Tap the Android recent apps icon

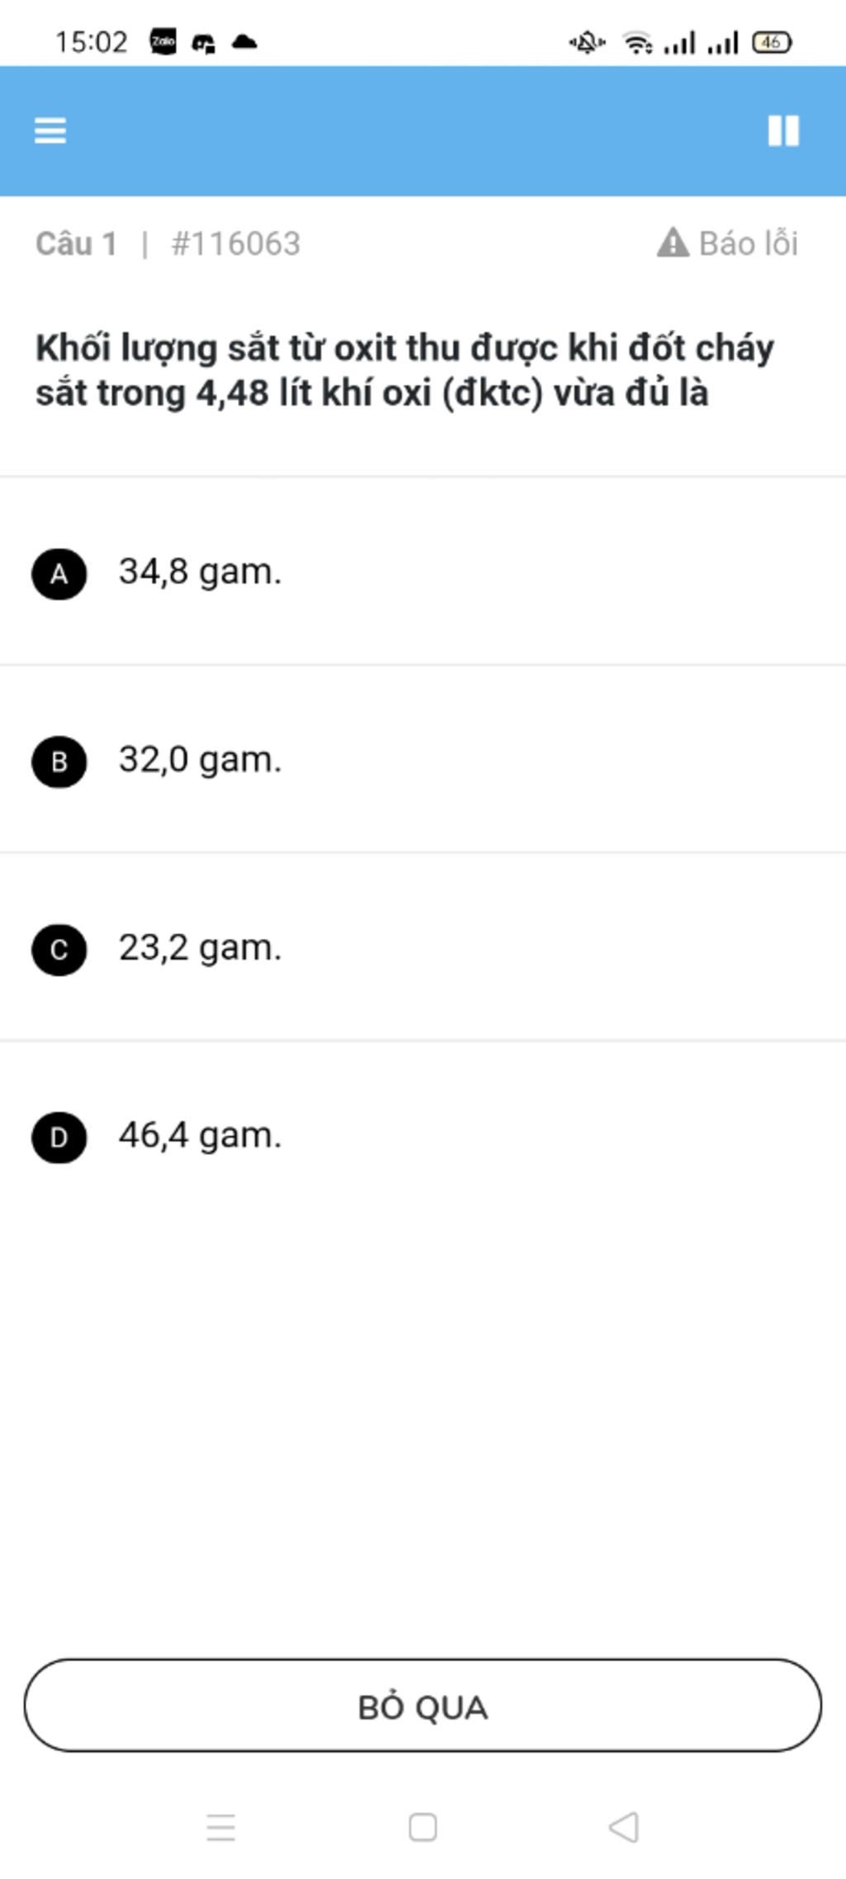[x=221, y=1827]
